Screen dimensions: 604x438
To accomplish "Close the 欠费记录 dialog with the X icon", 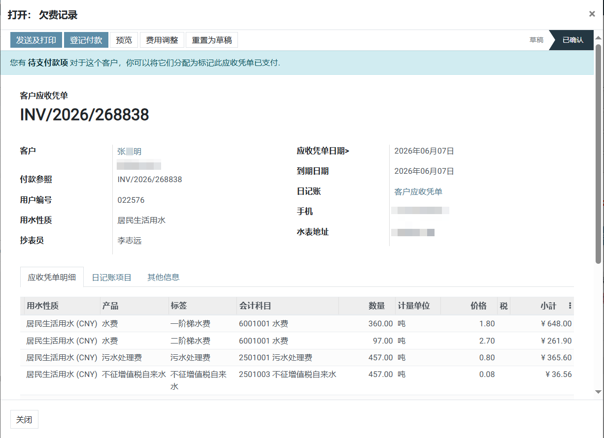I will (592, 14).
